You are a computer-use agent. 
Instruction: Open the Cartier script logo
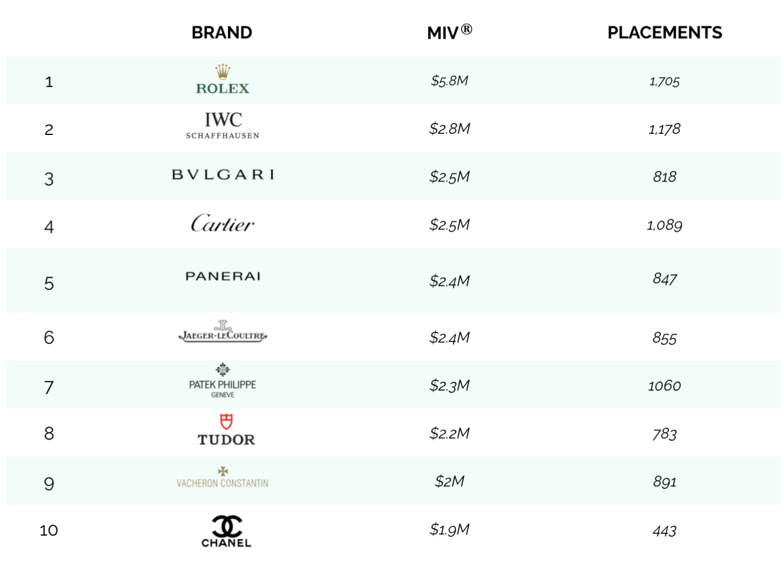coord(223,224)
